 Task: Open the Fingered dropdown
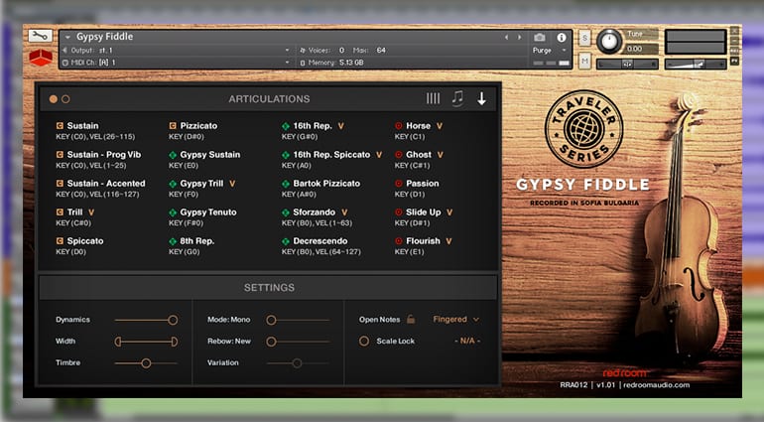click(456, 319)
